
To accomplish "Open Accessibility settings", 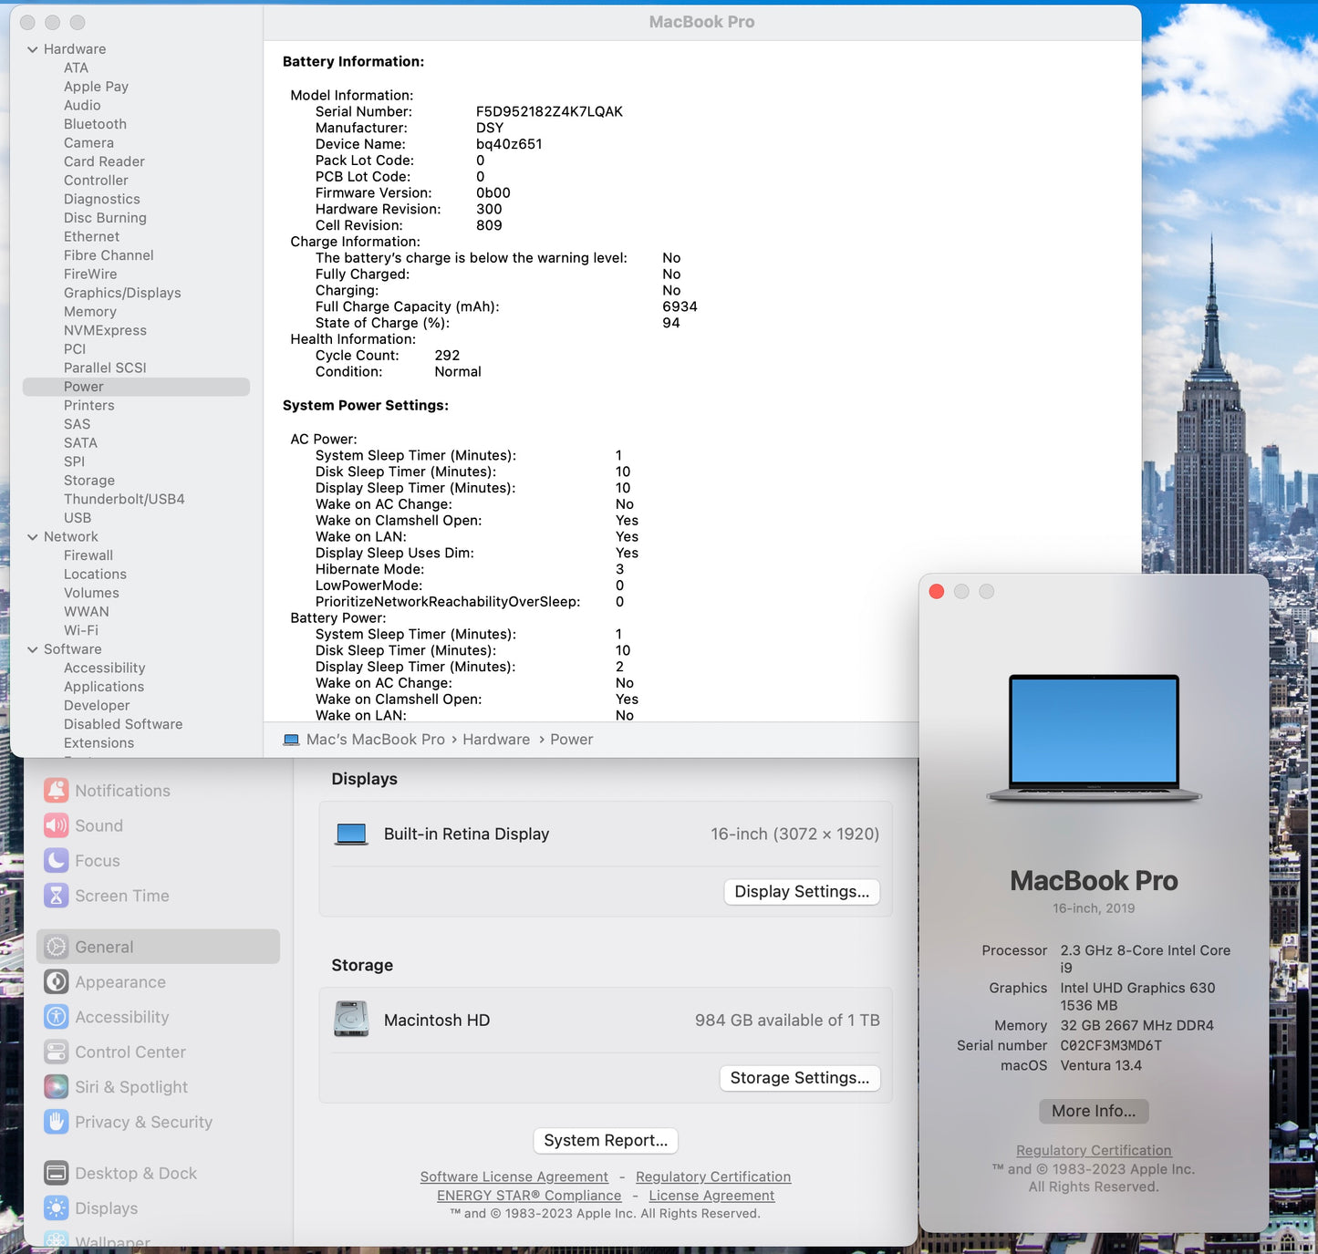I will [x=120, y=1017].
